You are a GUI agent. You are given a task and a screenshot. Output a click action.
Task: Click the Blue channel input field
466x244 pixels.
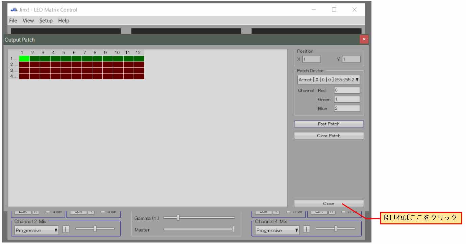[347, 108]
